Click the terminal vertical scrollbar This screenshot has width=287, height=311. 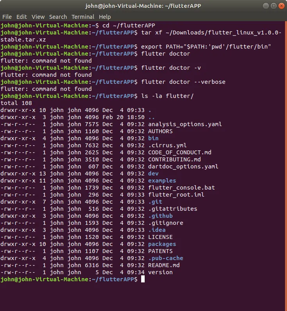coord(286,166)
